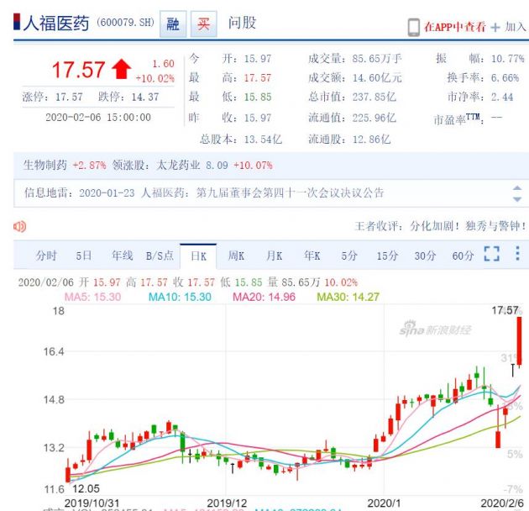Switch to the 年K yearly tab
Viewport: 529px width, 511px height.
click(312, 255)
